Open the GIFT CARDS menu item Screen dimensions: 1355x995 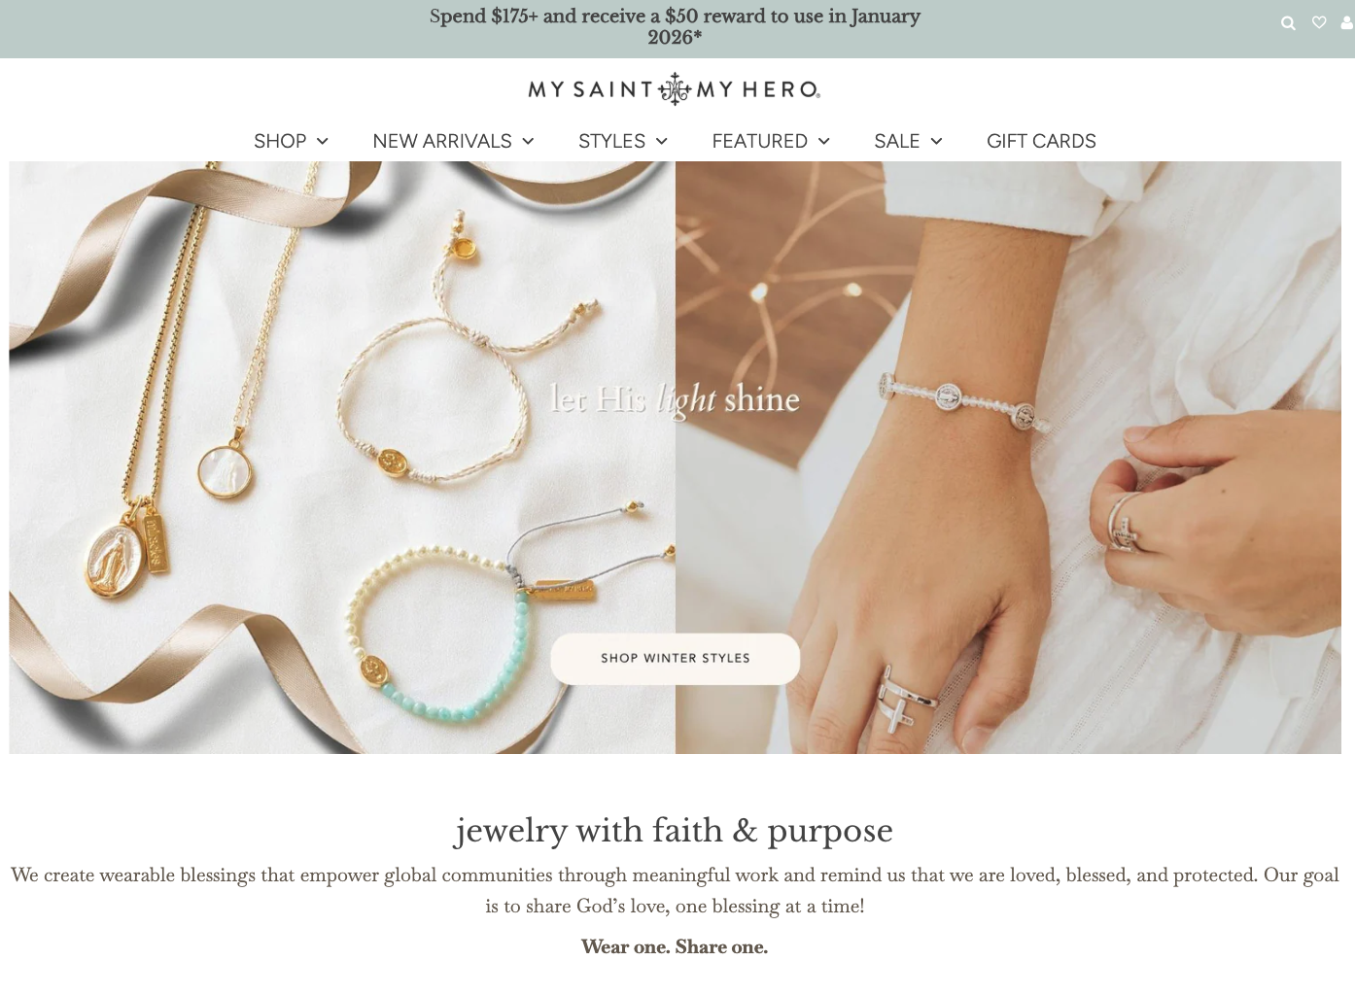pyautogui.click(x=1041, y=141)
